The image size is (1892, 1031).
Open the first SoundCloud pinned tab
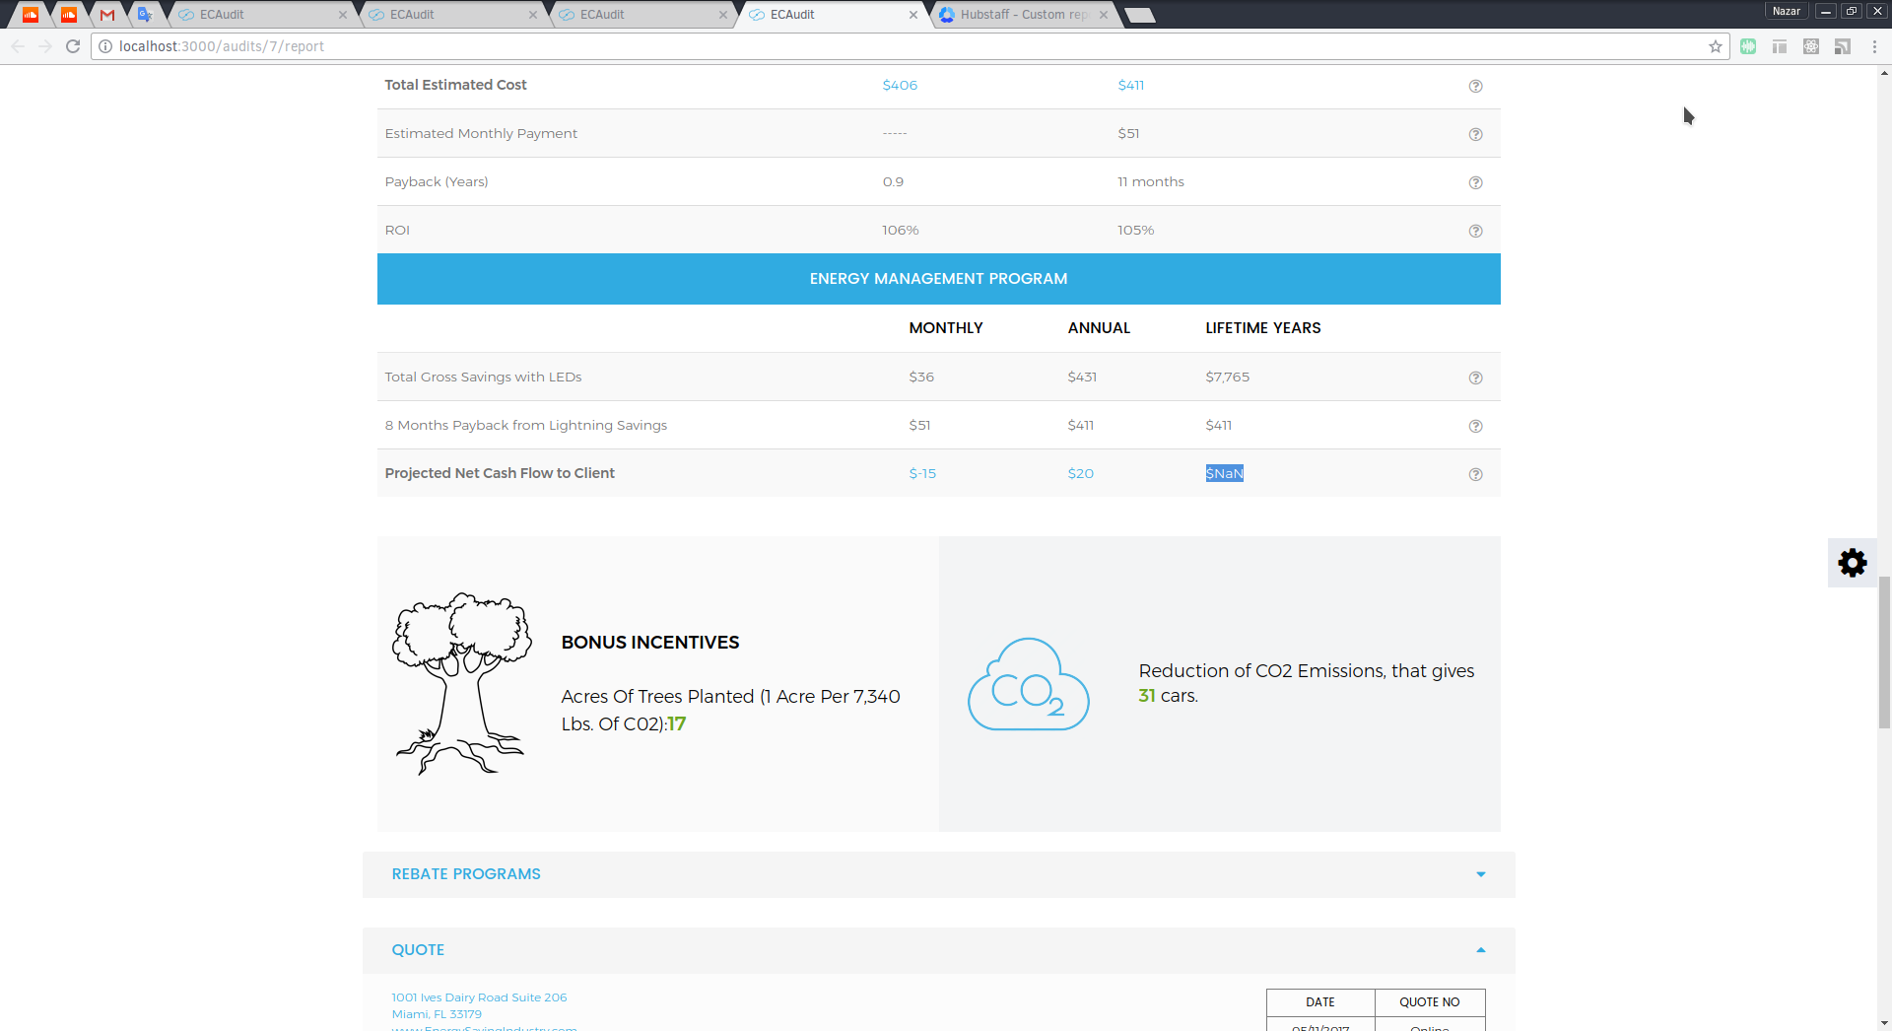[31, 15]
